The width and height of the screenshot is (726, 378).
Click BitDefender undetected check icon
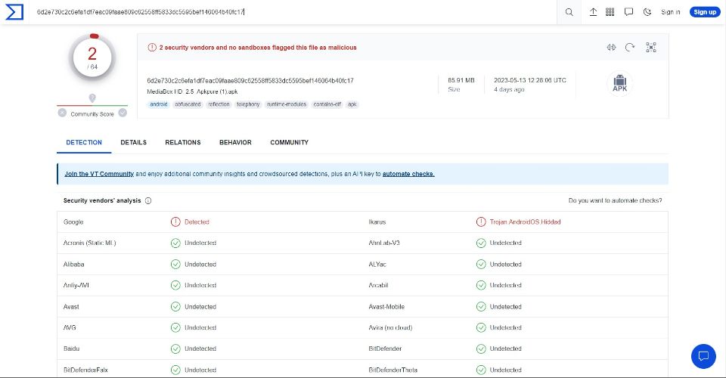coord(481,349)
